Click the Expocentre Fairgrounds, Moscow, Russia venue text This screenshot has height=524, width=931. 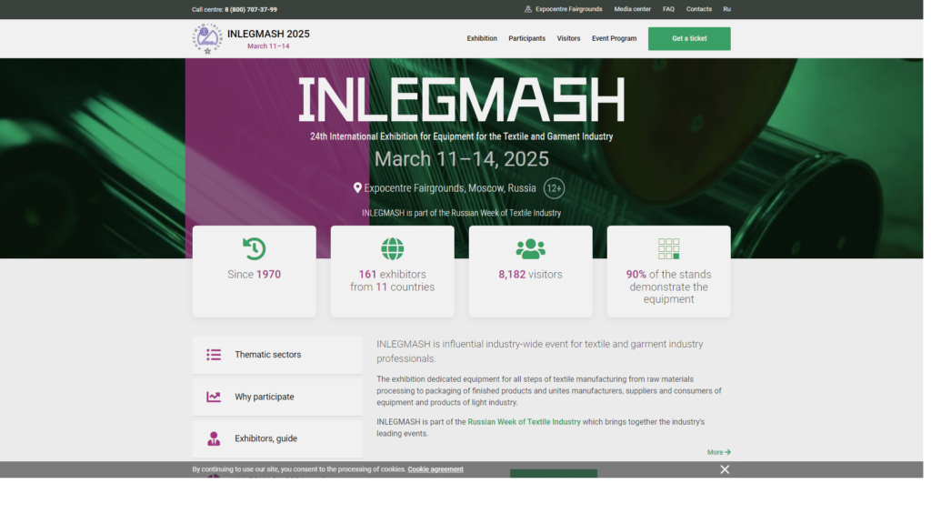click(x=450, y=188)
